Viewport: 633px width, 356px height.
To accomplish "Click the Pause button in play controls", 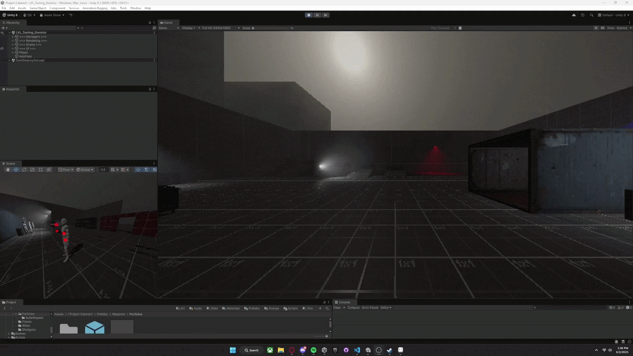I will 317,15.
